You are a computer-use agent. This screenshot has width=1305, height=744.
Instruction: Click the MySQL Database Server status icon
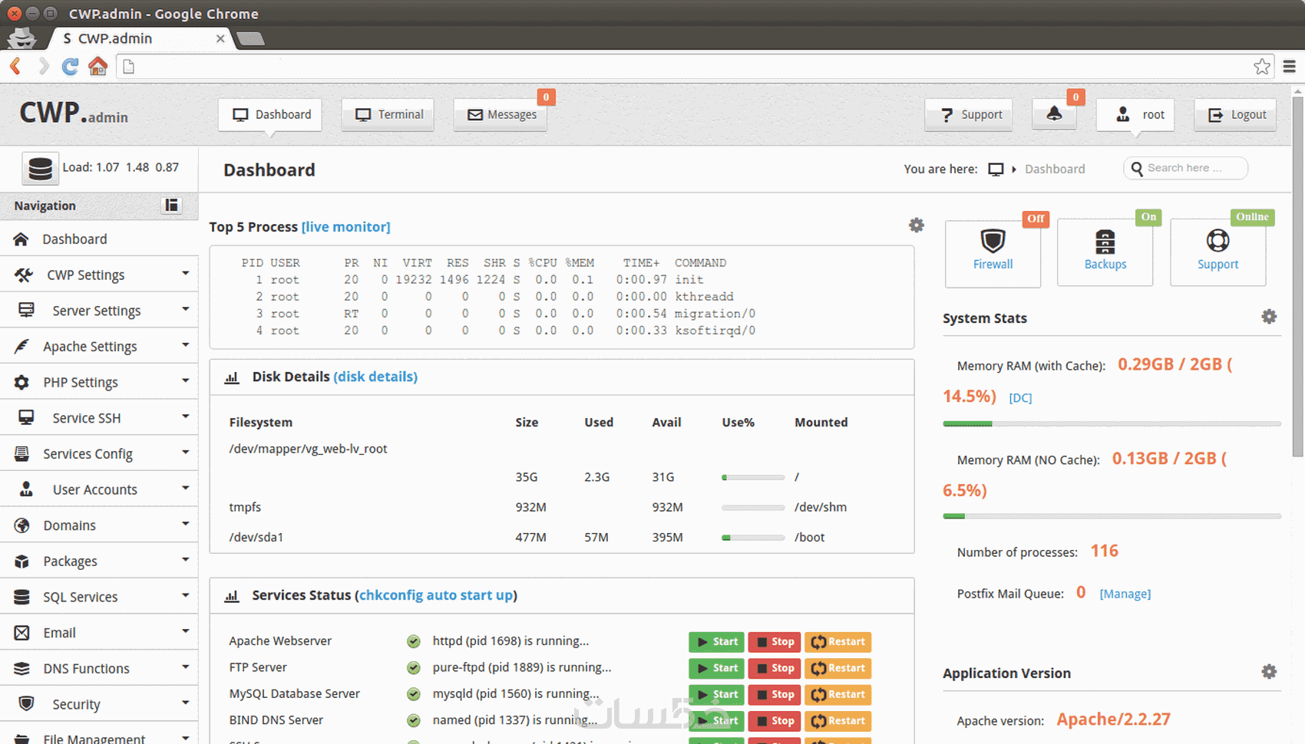413,694
